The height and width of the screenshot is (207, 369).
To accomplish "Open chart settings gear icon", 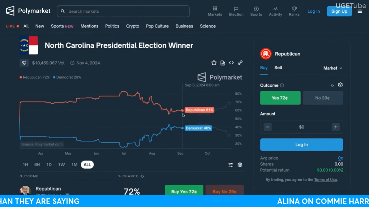I will (240, 165).
